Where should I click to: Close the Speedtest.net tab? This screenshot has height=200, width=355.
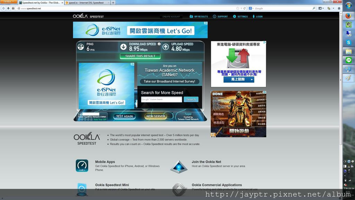pyautogui.click(x=62, y=3)
